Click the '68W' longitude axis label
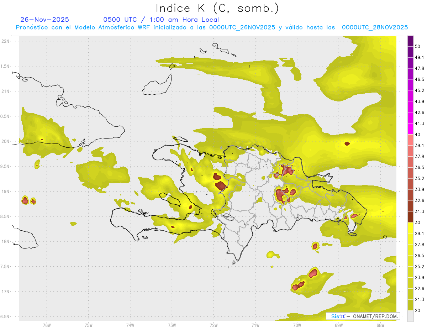This screenshot has height=330, width=427. pyautogui.click(x=380, y=325)
